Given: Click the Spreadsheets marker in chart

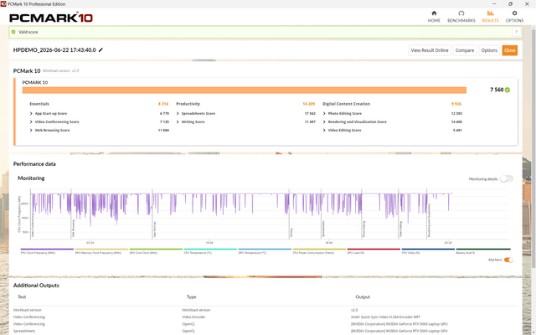Looking at the screenshot, I should point(321,214).
